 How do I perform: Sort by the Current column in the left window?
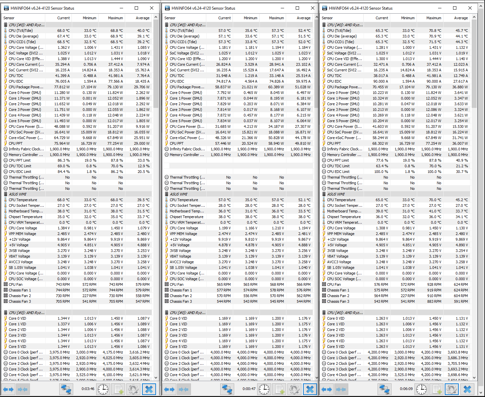58,18
